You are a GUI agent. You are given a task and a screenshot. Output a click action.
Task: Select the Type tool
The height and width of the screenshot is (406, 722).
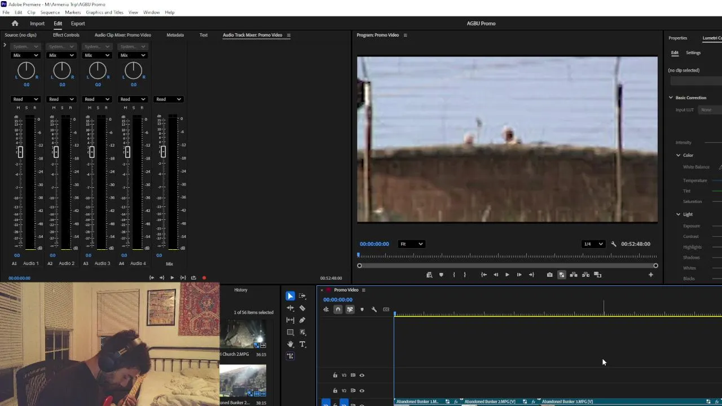click(x=302, y=344)
